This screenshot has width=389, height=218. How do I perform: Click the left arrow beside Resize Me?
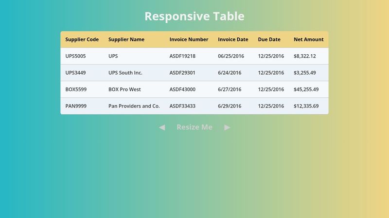(x=162, y=127)
